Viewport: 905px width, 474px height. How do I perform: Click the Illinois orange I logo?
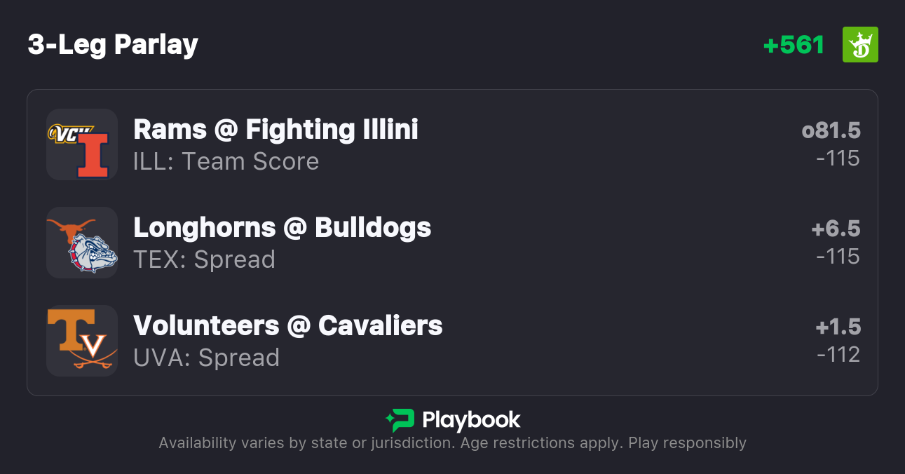click(93, 154)
